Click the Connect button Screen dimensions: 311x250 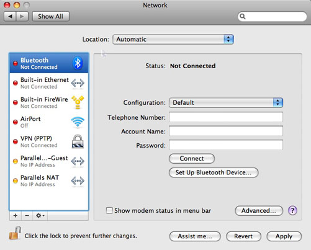click(192, 158)
